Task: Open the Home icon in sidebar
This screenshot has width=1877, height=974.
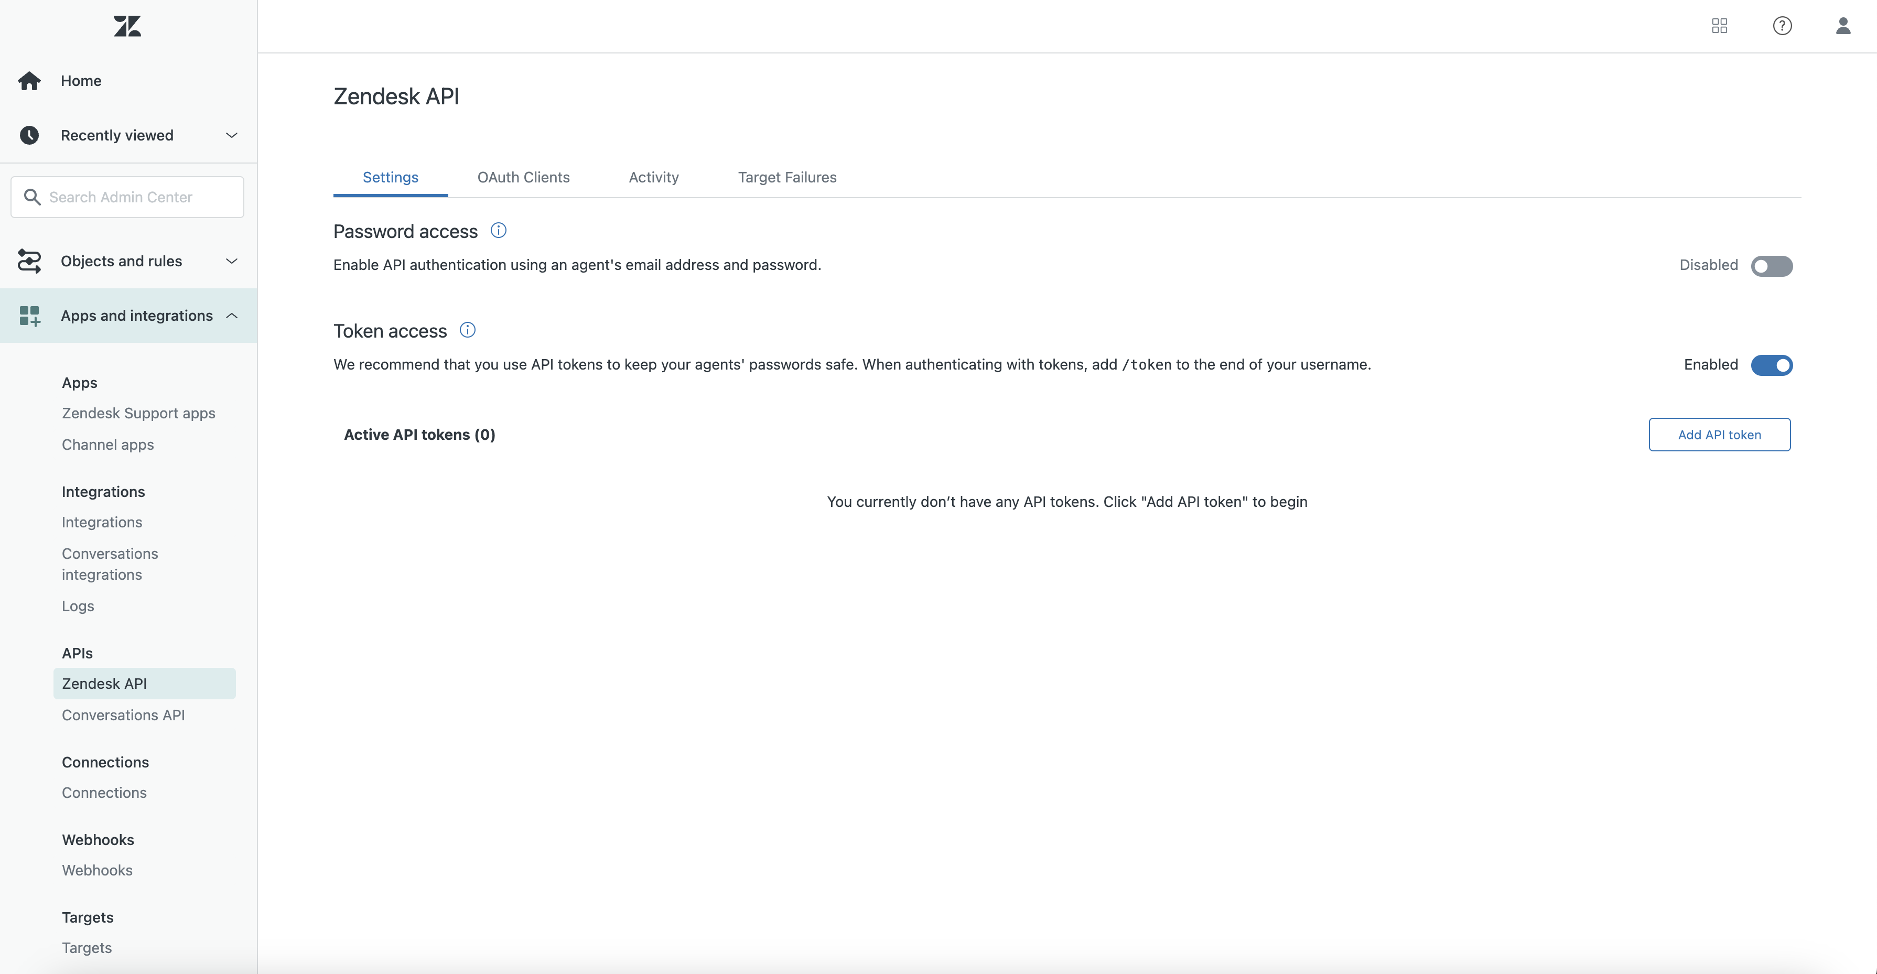Action: click(x=29, y=81)
